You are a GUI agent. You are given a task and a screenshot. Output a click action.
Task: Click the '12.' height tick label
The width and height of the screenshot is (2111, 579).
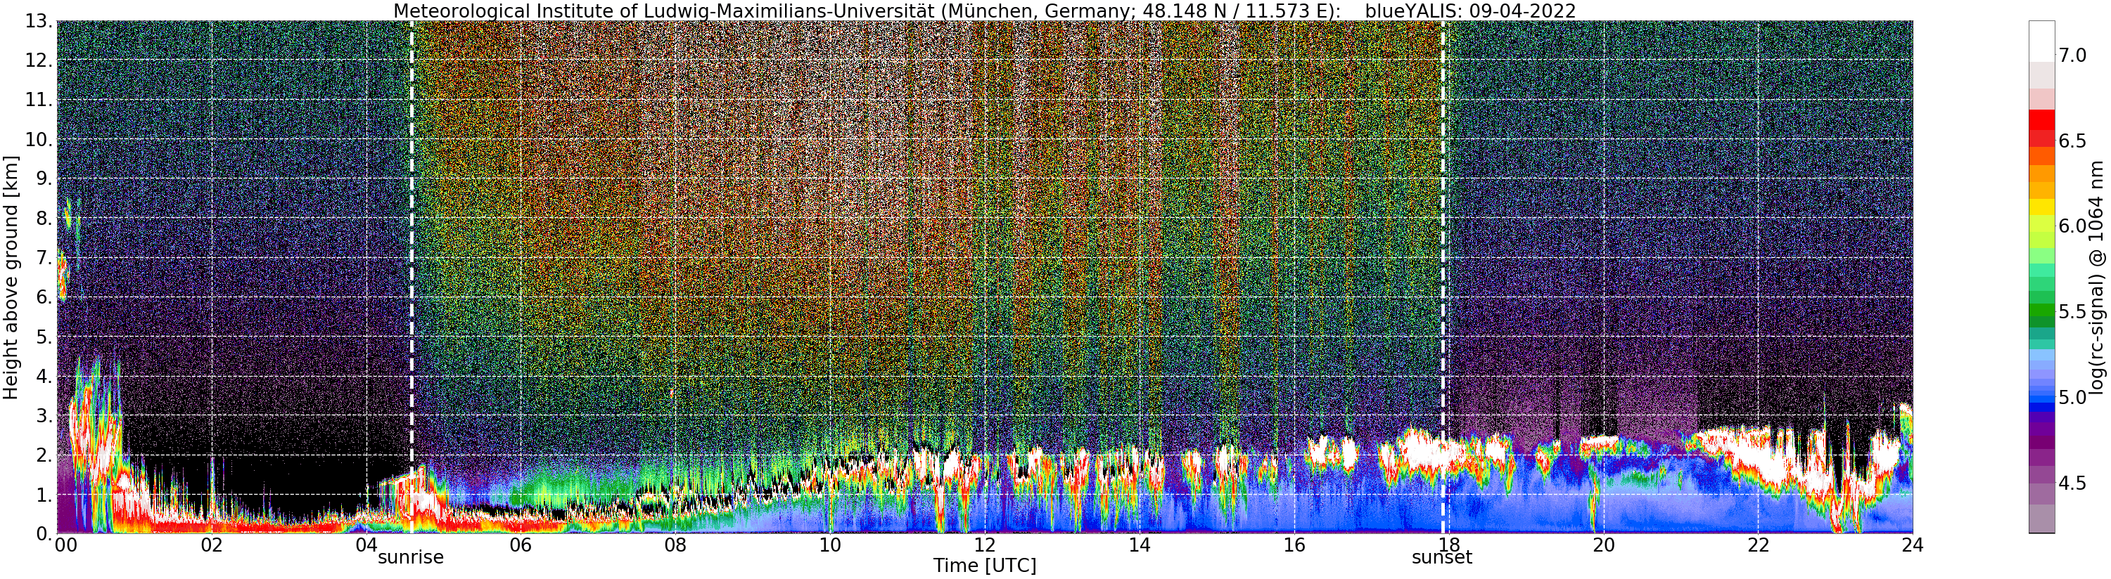click(x=39, y=60)
